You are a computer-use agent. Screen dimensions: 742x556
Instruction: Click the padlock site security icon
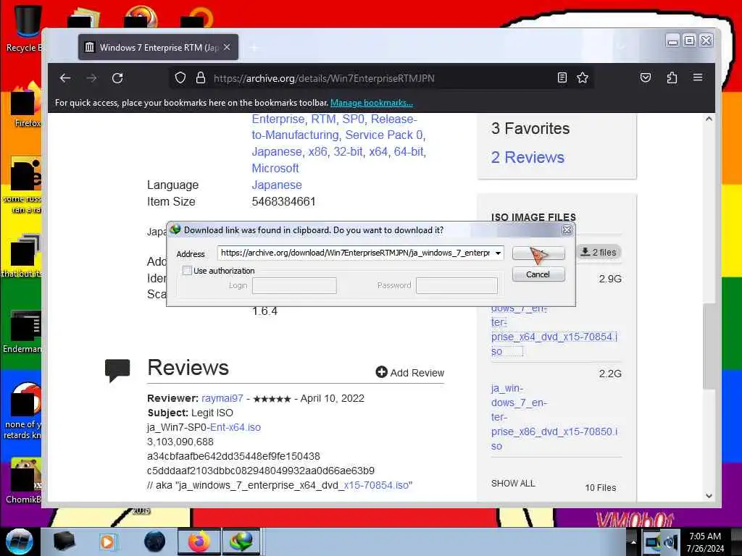pos(201,78)
